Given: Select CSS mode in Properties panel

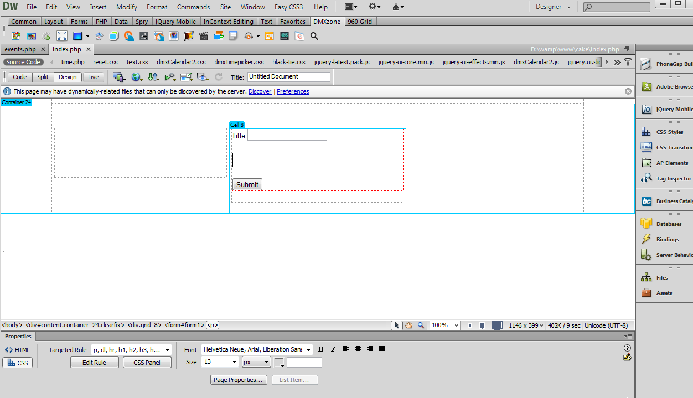Looking at the screenshot, I should (x=18, y=363).
